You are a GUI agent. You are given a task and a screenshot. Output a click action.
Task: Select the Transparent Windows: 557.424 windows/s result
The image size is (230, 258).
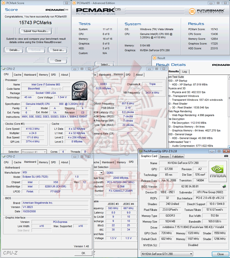197,100
